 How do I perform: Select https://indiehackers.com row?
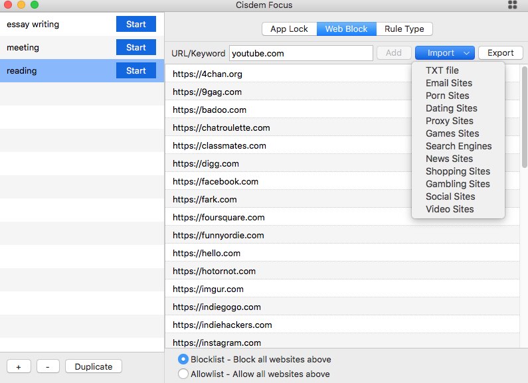click(x=342, y=325)
